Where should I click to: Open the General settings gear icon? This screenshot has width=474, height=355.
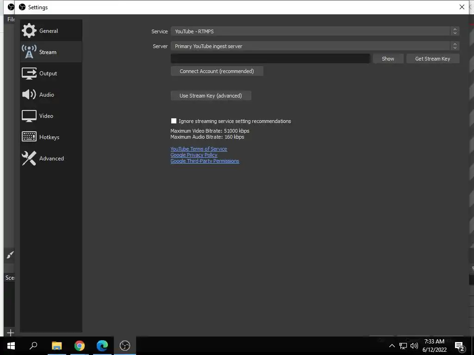(x=29, y=31)
